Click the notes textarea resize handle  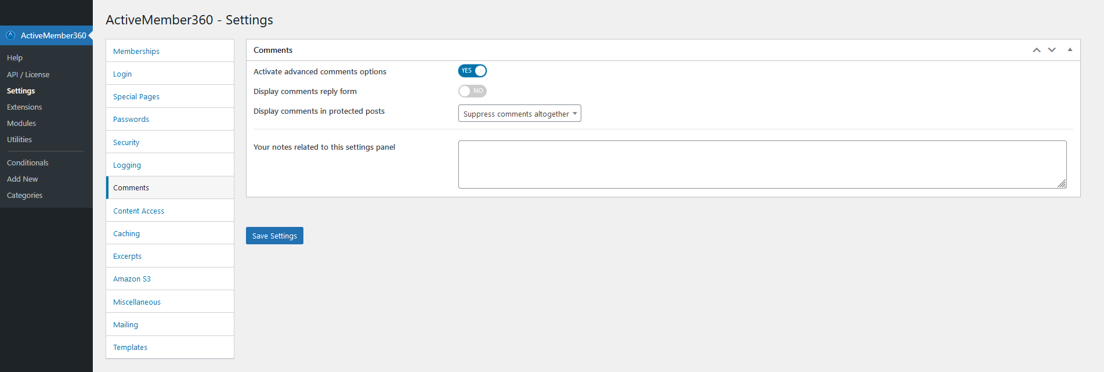[1062, 183]
